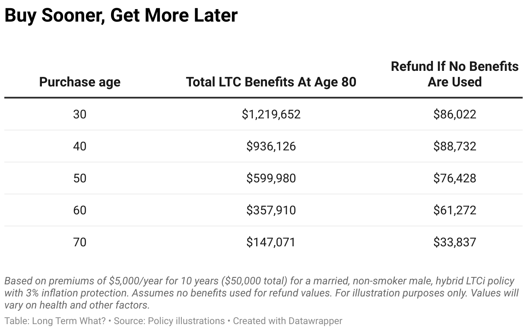Image resolution: width=527 pixels, height=331 pixels.
Task: Click the $76,428 refund value
Action: [454, 178]
